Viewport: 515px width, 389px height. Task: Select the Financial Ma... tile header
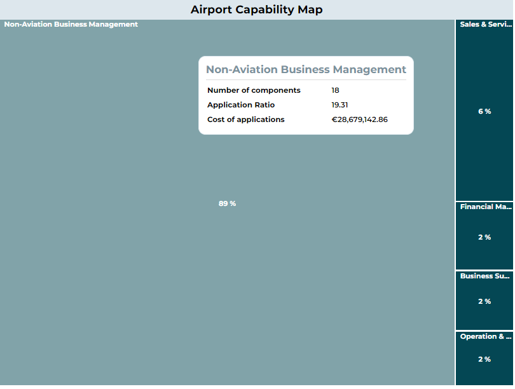(485, 207)
